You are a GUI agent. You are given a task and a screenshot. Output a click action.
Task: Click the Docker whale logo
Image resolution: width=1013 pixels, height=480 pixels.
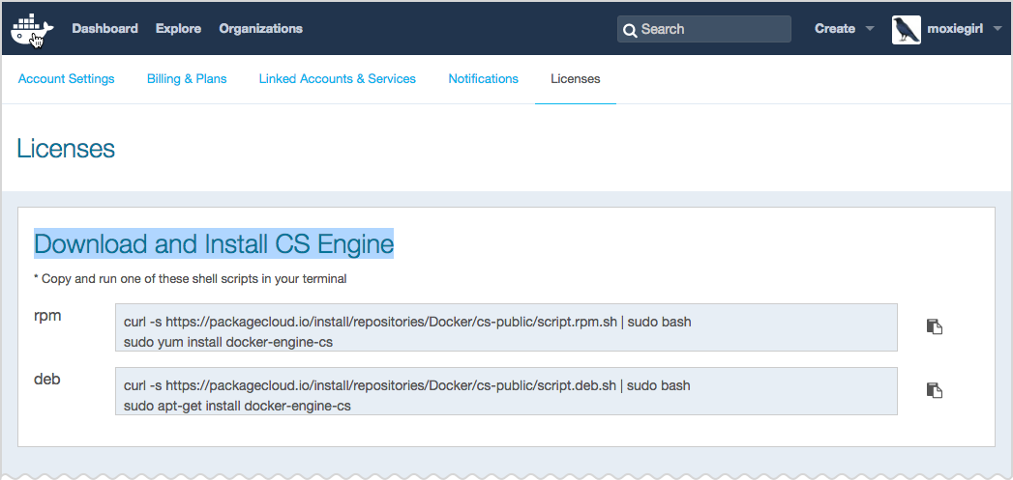(x=31, y=29)
